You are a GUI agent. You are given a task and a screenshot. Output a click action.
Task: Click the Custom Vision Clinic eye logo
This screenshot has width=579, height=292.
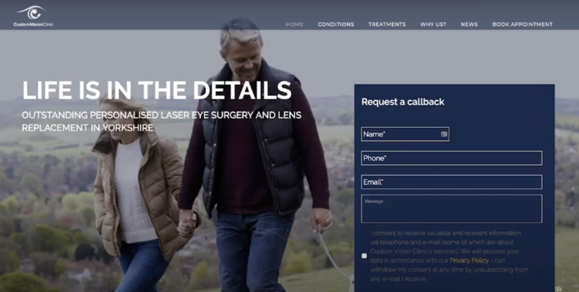click(x=32, y=13)
